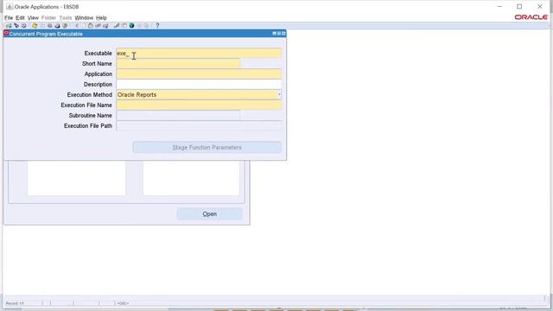Click the Record status bar entry

coord(15,303)
